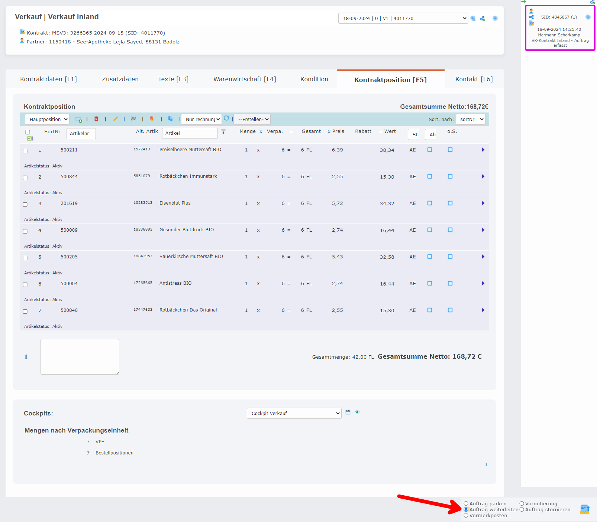Viewport: 597px width, 522px height.
Task: Open the Cockpit Verkauf dropdown
Action: [294, 413]
